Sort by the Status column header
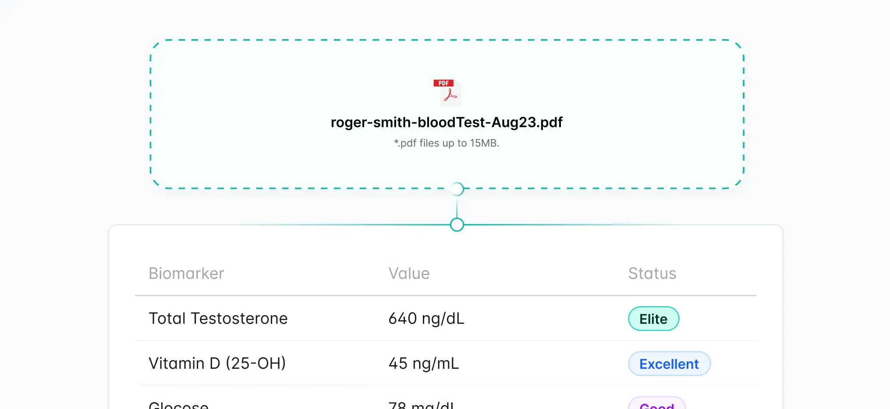890x409 pixels. pyautogui.click(x=652, y=273)
